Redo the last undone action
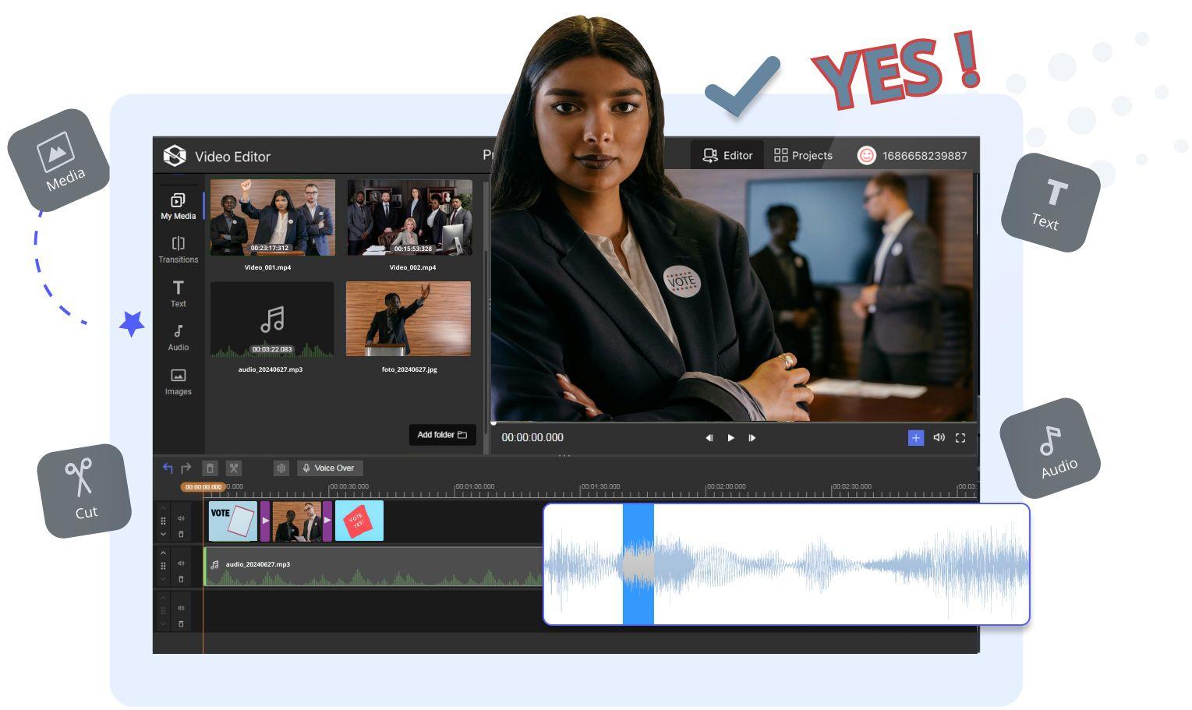Viewport: 1192px width, 710px height. [x=186, y=468]
